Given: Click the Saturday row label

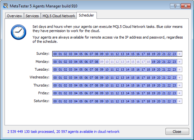Looking at the screenshot, I should [41, 101].
